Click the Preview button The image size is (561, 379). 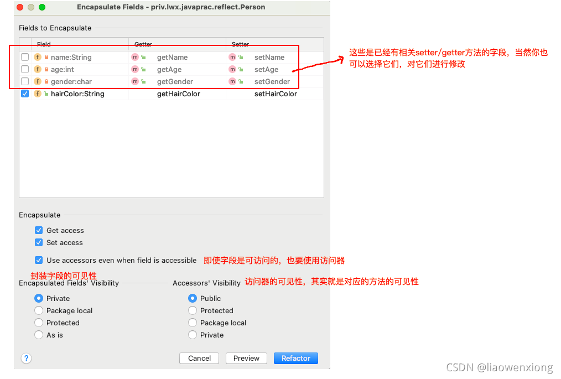click(x=246, y=358)
